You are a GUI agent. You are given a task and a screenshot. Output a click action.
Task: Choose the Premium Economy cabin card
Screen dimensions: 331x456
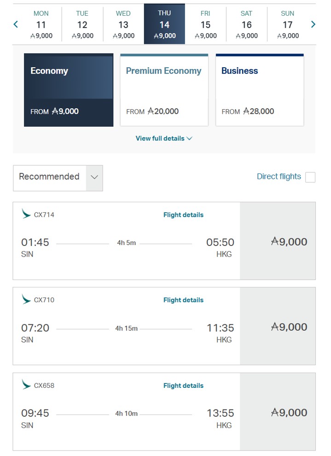pos(164,90)
